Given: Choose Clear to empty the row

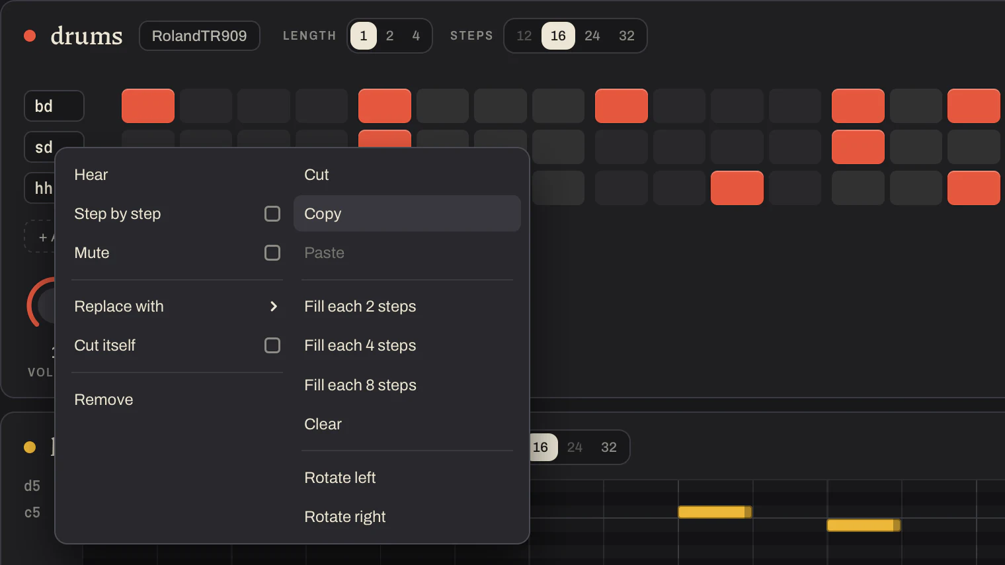Looking at the screenshot, I should [323, 424].
